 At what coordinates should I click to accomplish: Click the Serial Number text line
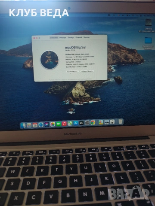point(76,67)
